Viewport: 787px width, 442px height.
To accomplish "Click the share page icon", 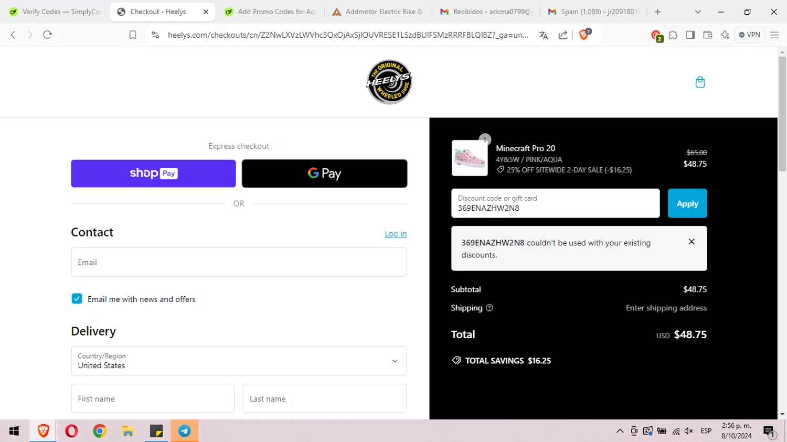I will tap(563, 35).
